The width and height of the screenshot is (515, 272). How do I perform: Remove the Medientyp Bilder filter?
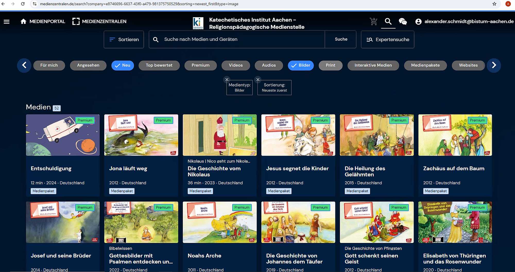click(227, 79)
